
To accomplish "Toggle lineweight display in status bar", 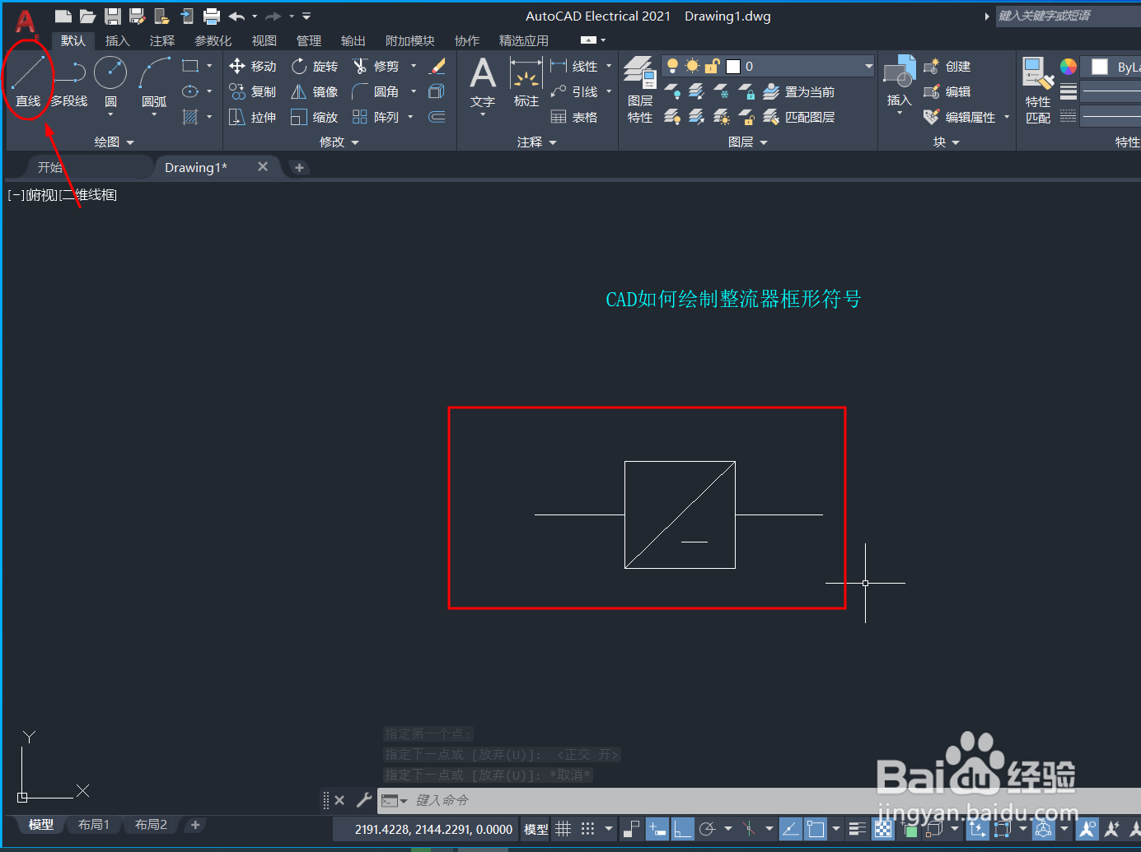I will click(858, 829).
